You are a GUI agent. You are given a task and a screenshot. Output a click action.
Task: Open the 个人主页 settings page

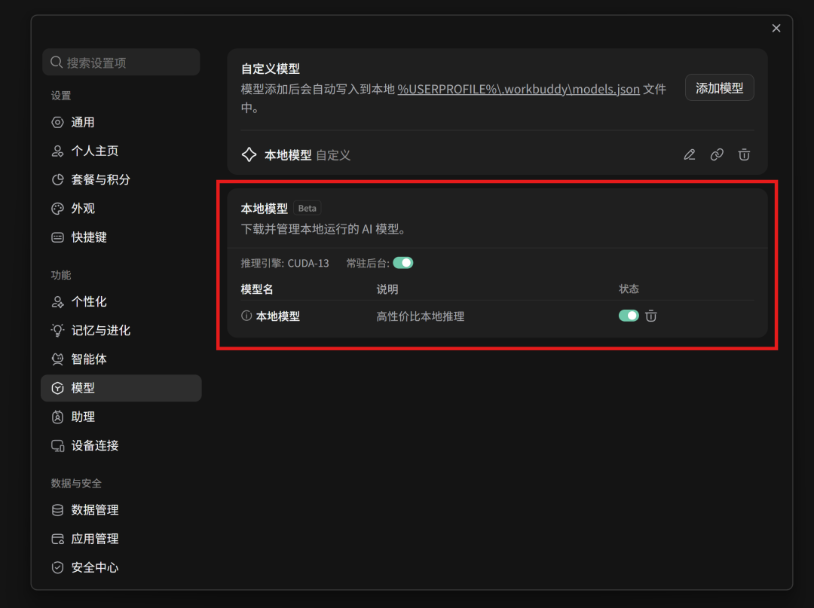point(121,151)
